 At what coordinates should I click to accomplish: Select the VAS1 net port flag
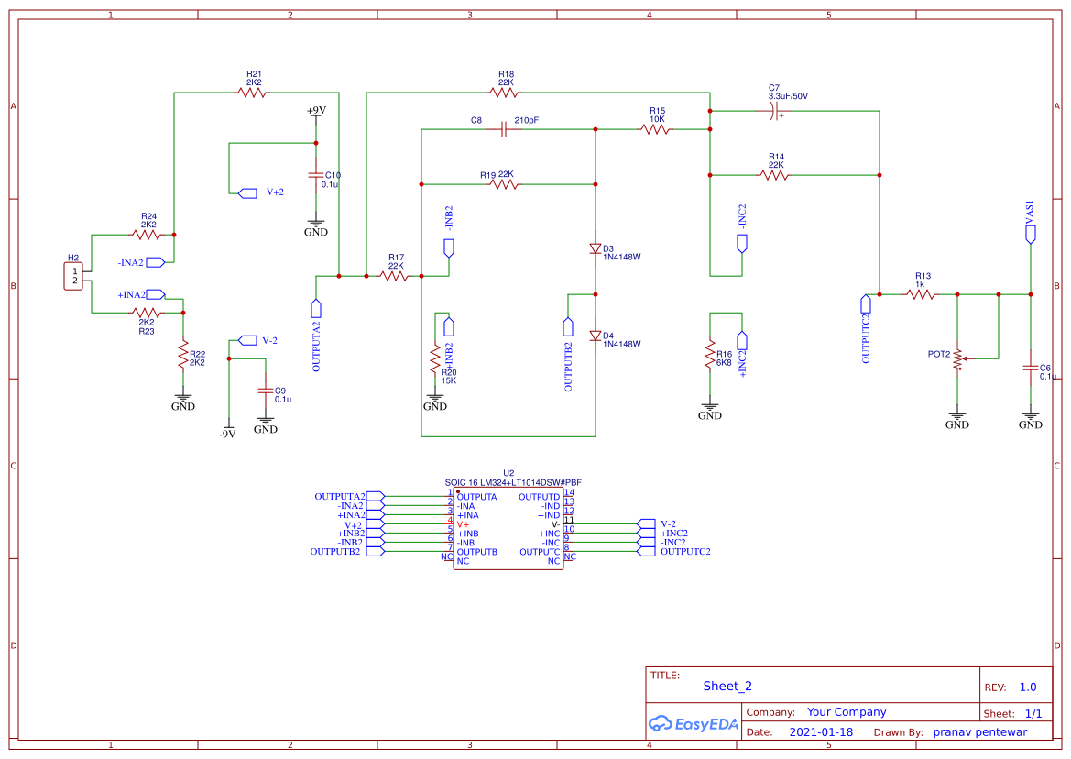click(x=1031, y=234)
